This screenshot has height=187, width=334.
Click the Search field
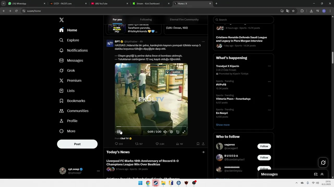coord(243,20)
